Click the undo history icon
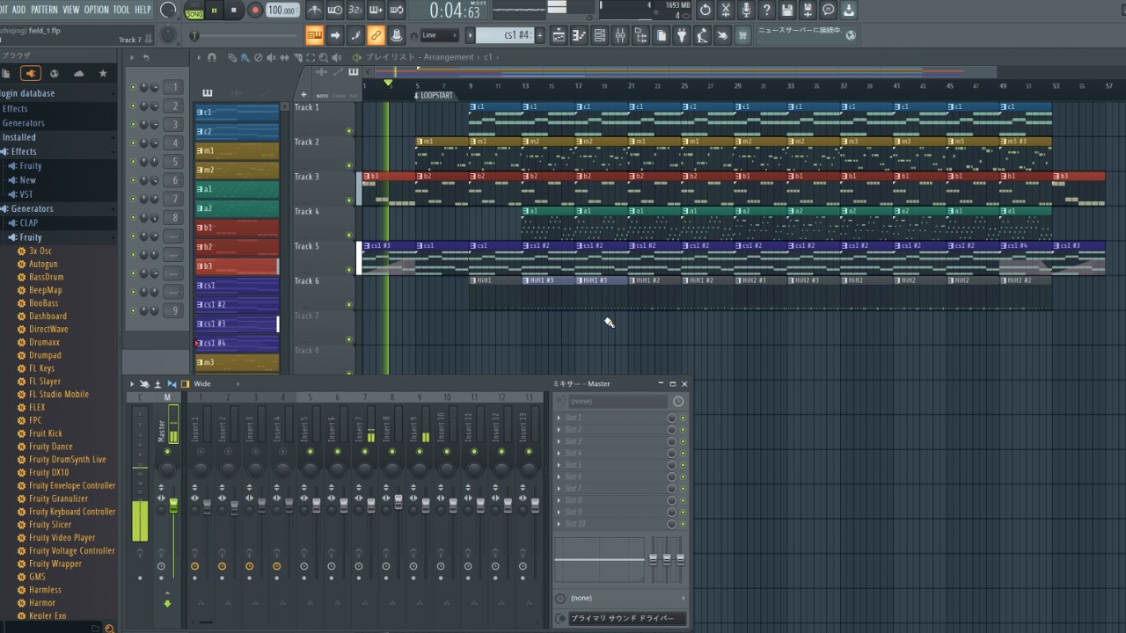Image resolution: width=1126 pixels, height=633 pixels. pyautogui.click(x=706, y=11)
